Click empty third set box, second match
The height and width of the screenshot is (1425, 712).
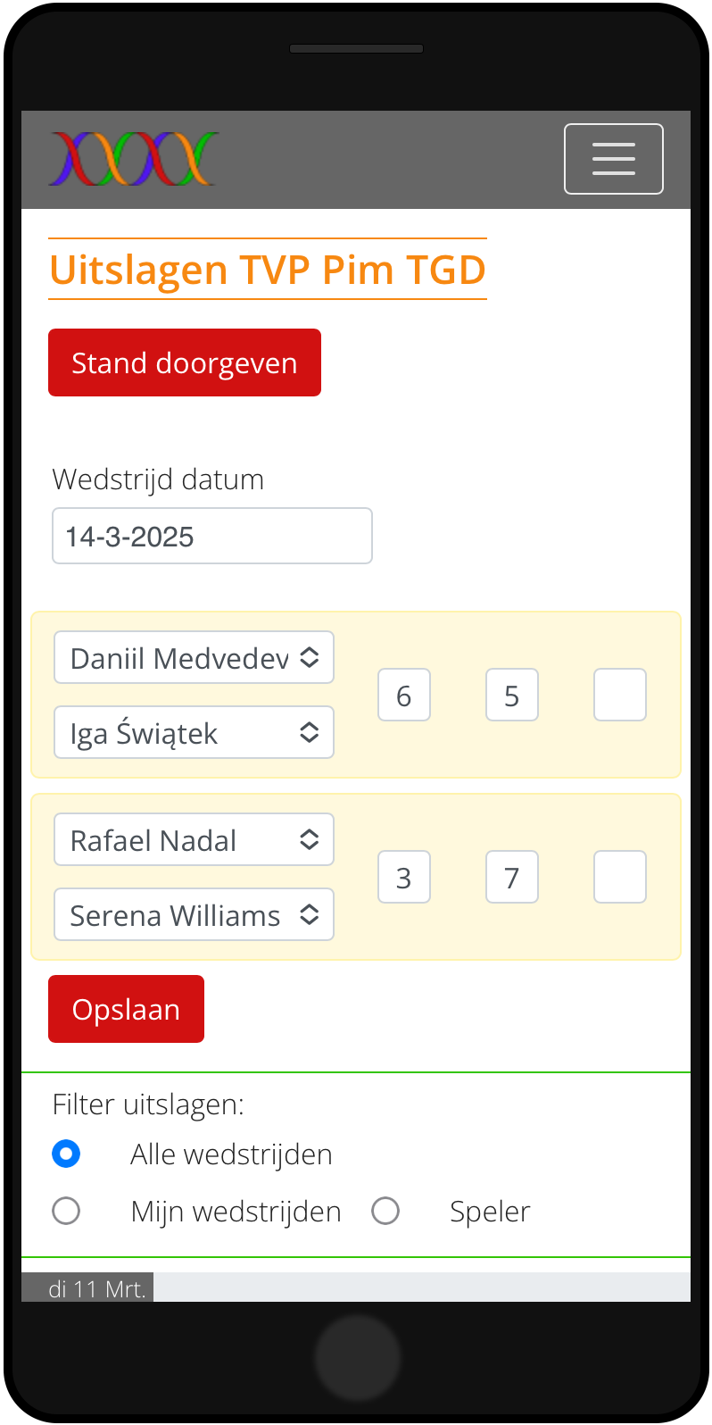click(620, 877)
